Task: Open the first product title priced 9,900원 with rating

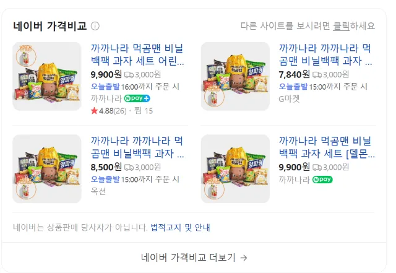Action: tap(137, 54)
